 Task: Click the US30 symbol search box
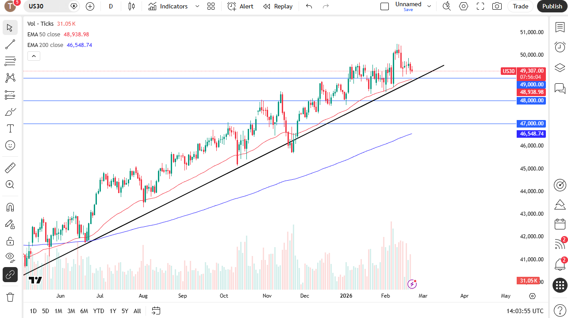pyautogui.click(x=51, y=6)
